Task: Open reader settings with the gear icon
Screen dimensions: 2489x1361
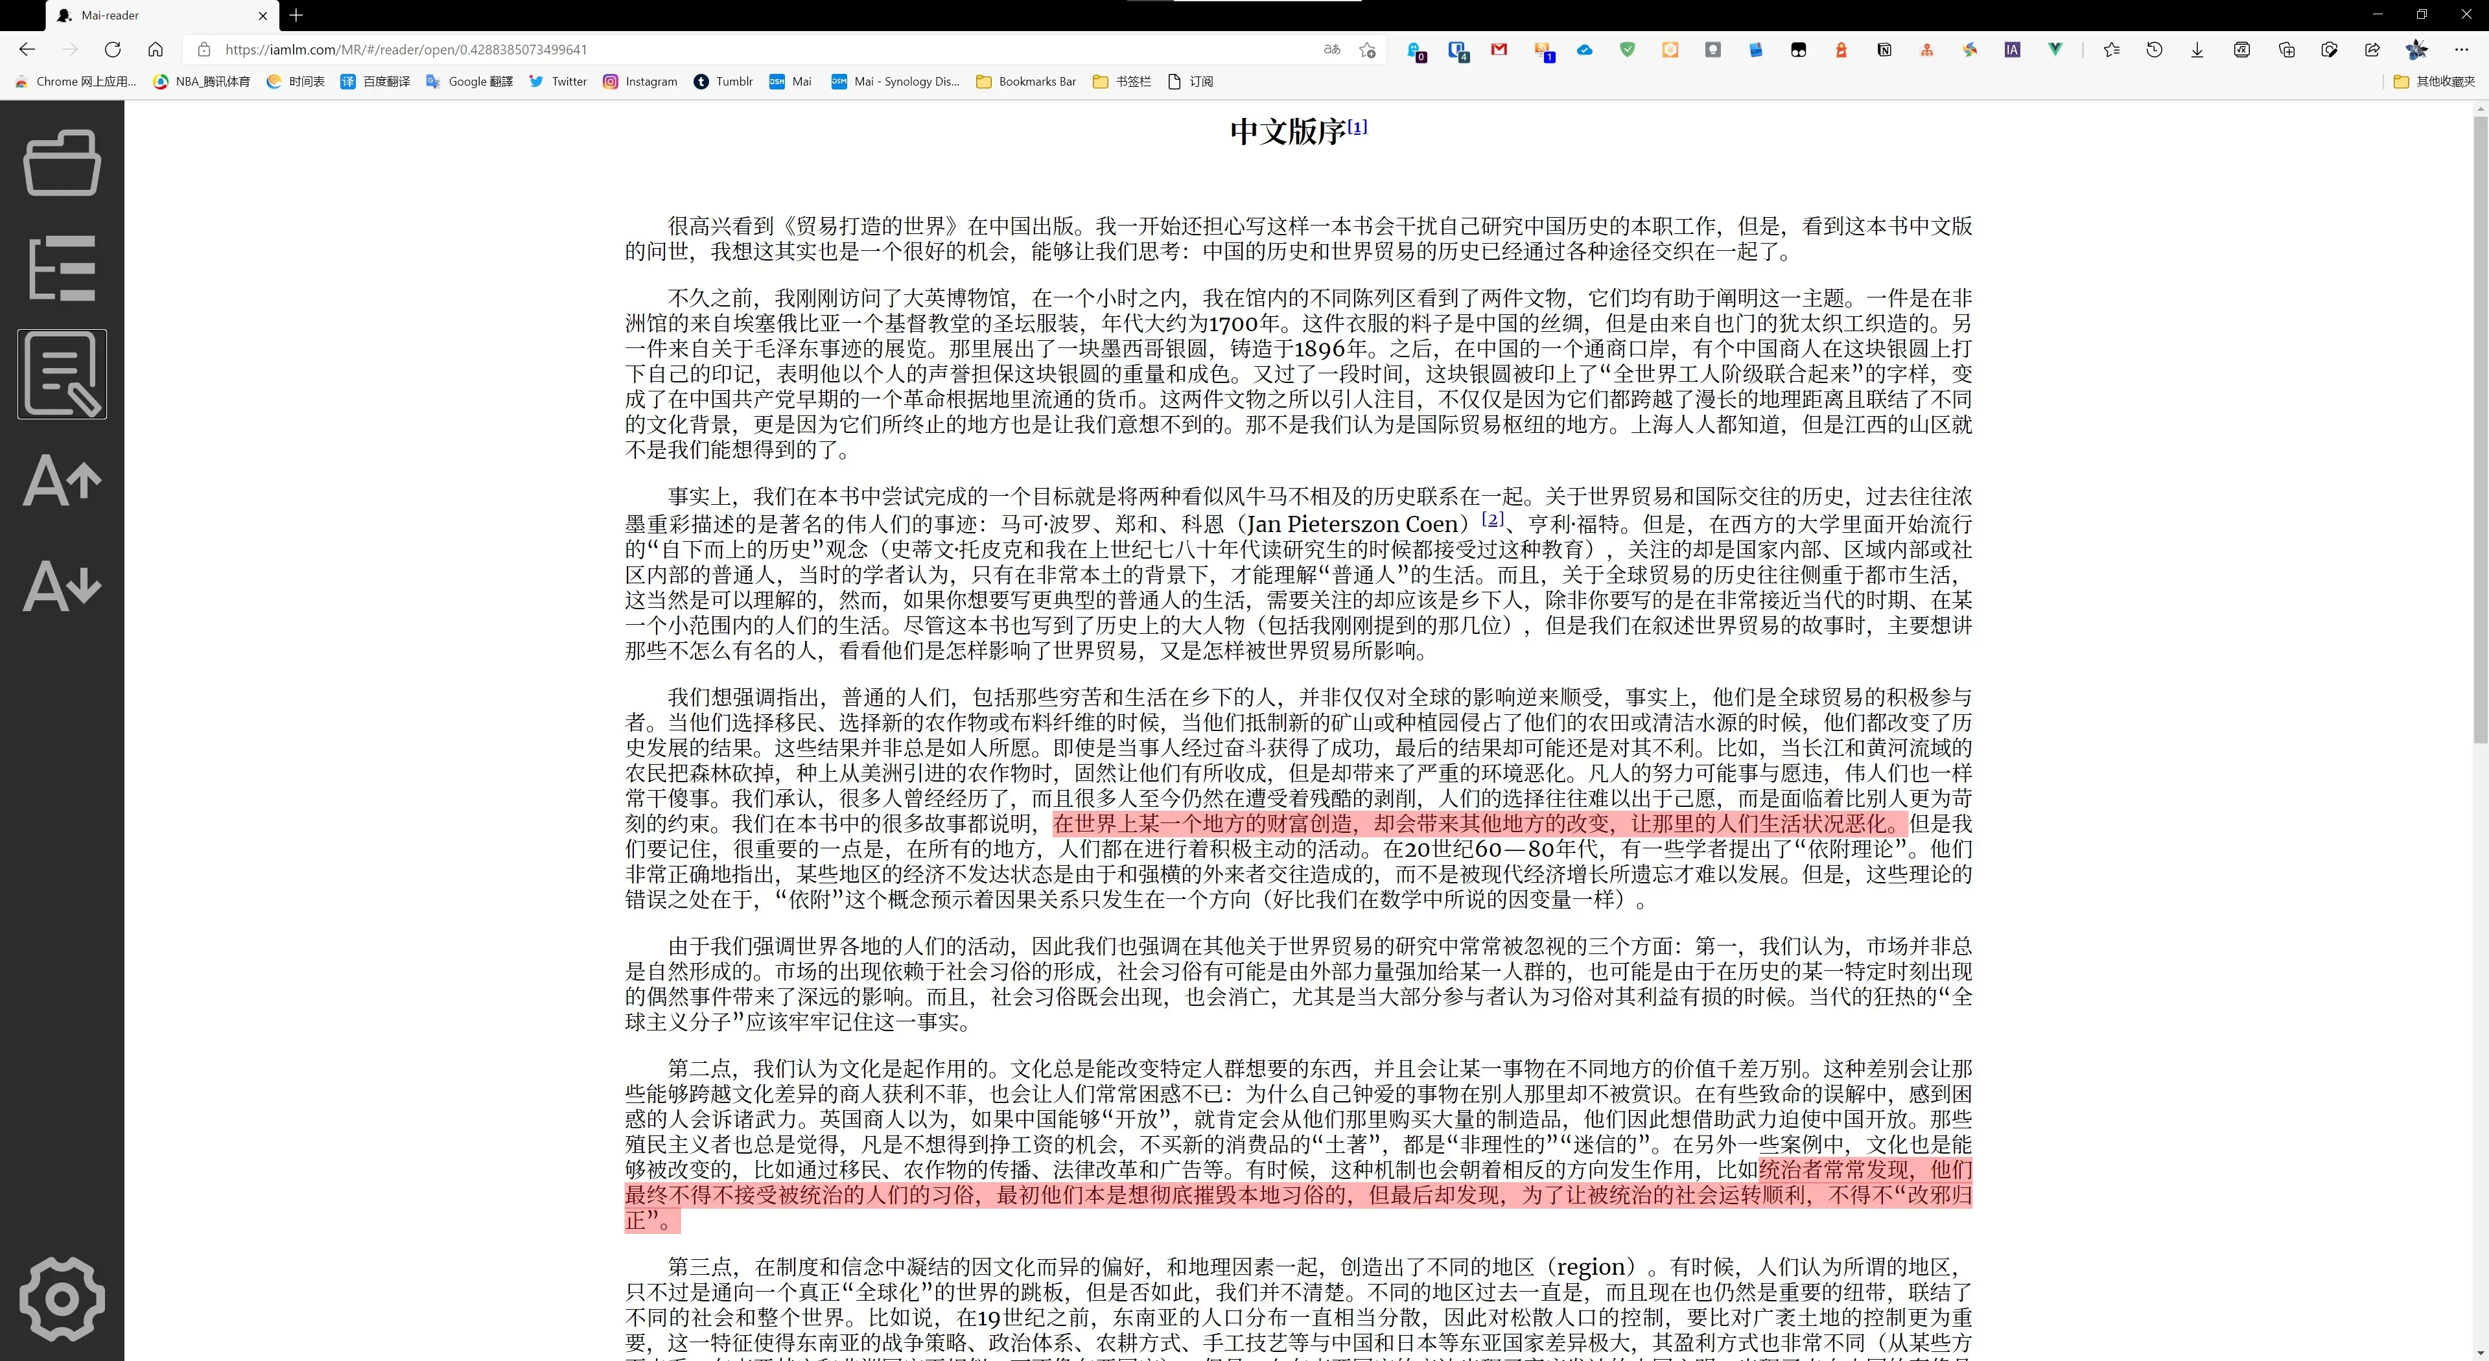Action: pyautogui.click(x=62, y=1298)
